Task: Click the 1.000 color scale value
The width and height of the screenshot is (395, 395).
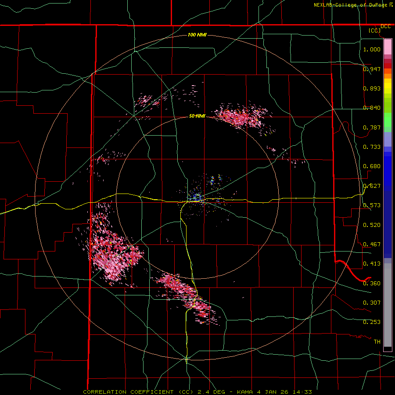Action: coord(372,49)
